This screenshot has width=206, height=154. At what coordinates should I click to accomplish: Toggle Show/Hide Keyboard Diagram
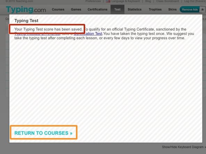tap(184, 147)
